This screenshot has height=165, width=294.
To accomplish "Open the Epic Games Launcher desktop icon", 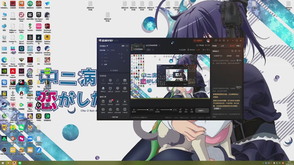I will pos(39,16).
